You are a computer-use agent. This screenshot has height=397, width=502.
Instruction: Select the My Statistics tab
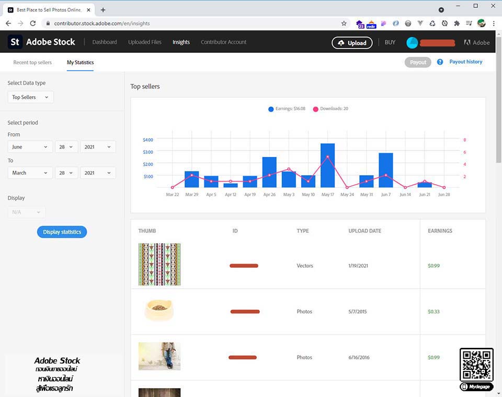coord(80,62)
